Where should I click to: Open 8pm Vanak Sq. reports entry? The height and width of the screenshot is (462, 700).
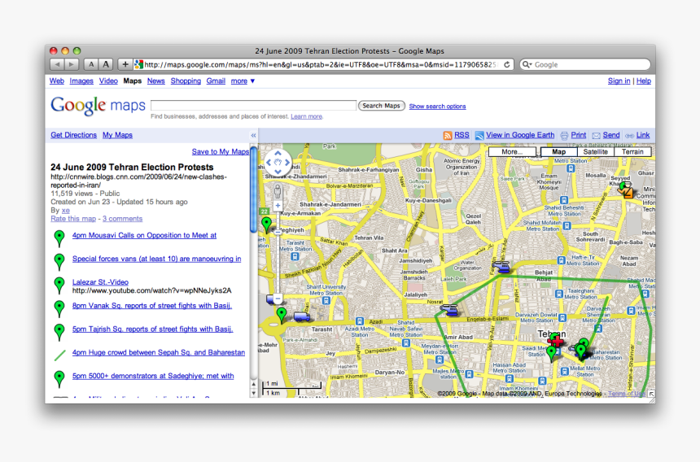152,306
